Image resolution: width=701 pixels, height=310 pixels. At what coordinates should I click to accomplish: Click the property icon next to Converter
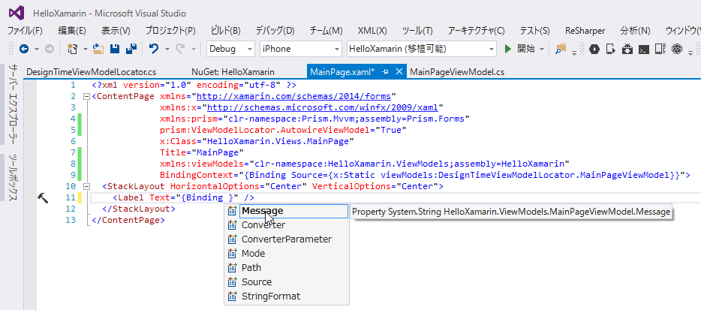coord(232,225)
